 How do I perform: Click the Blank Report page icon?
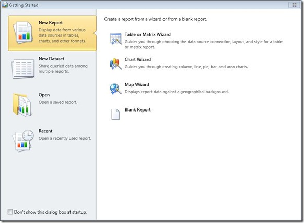(115, 114)
